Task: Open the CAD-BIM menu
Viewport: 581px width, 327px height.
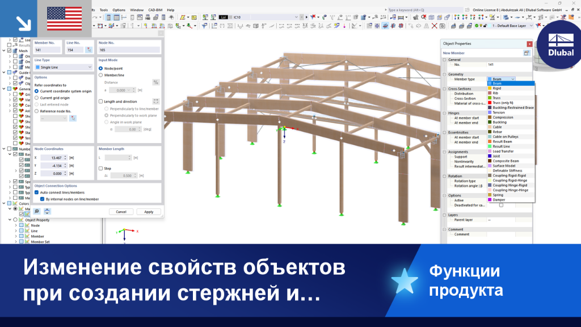Action: (155, 10)
